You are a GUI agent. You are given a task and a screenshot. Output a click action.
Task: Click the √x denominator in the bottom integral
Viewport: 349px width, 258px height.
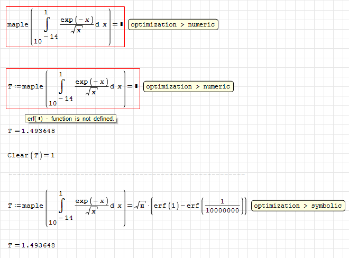(92, 212)
